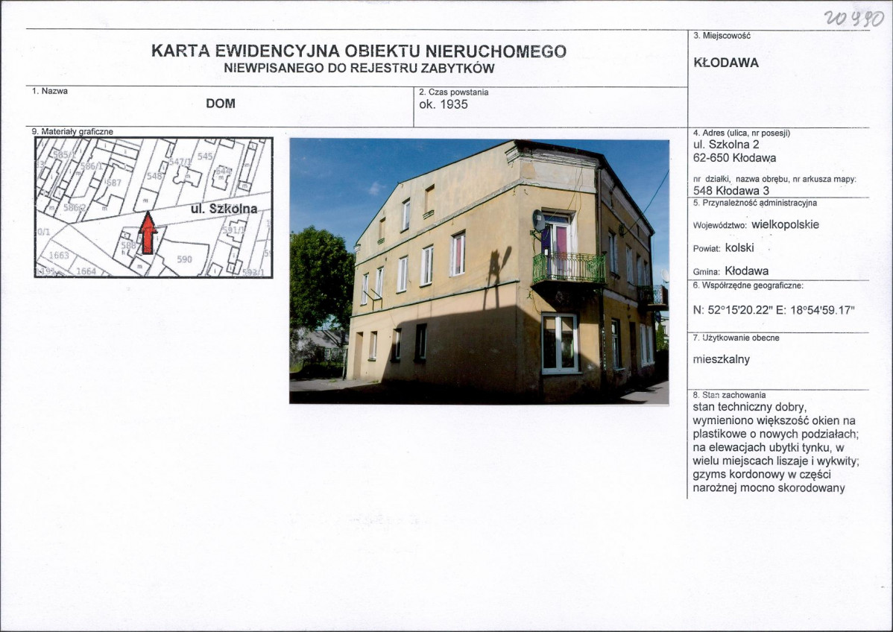Click 'ul. Szkolna' street label on map
893x632 pixels.
[224, 209]
